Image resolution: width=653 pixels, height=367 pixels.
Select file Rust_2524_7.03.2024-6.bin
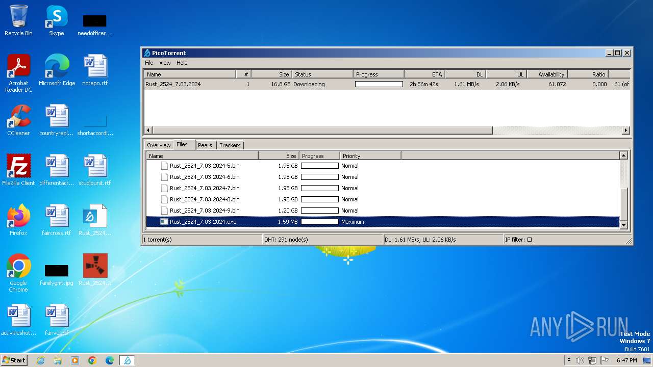tap(205, 177)
